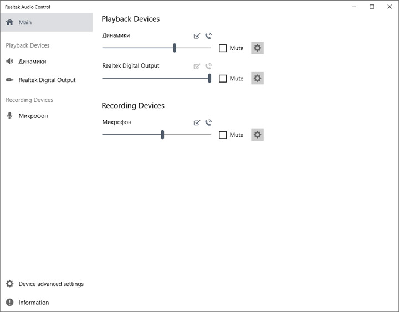Set Микрофон as default device checkmark icon
Viewport: 399px width, 312px height.
(197, 122)
